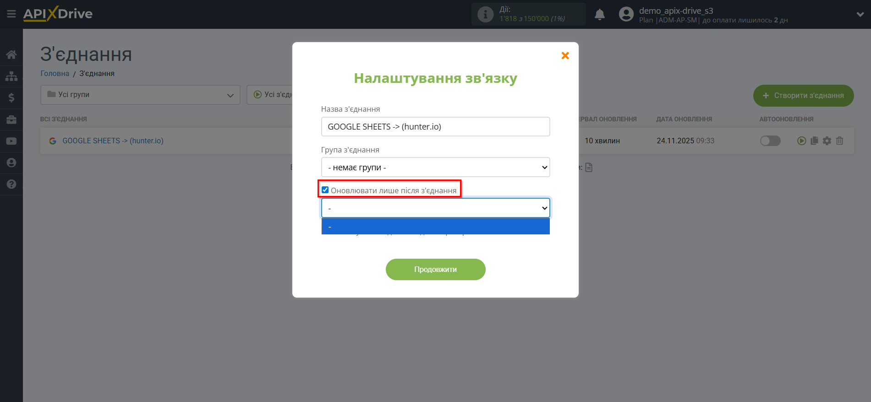Screen dimensions: 871x402
Task: Click 'Створити з'єднання' button
Action: pos(803,96)
